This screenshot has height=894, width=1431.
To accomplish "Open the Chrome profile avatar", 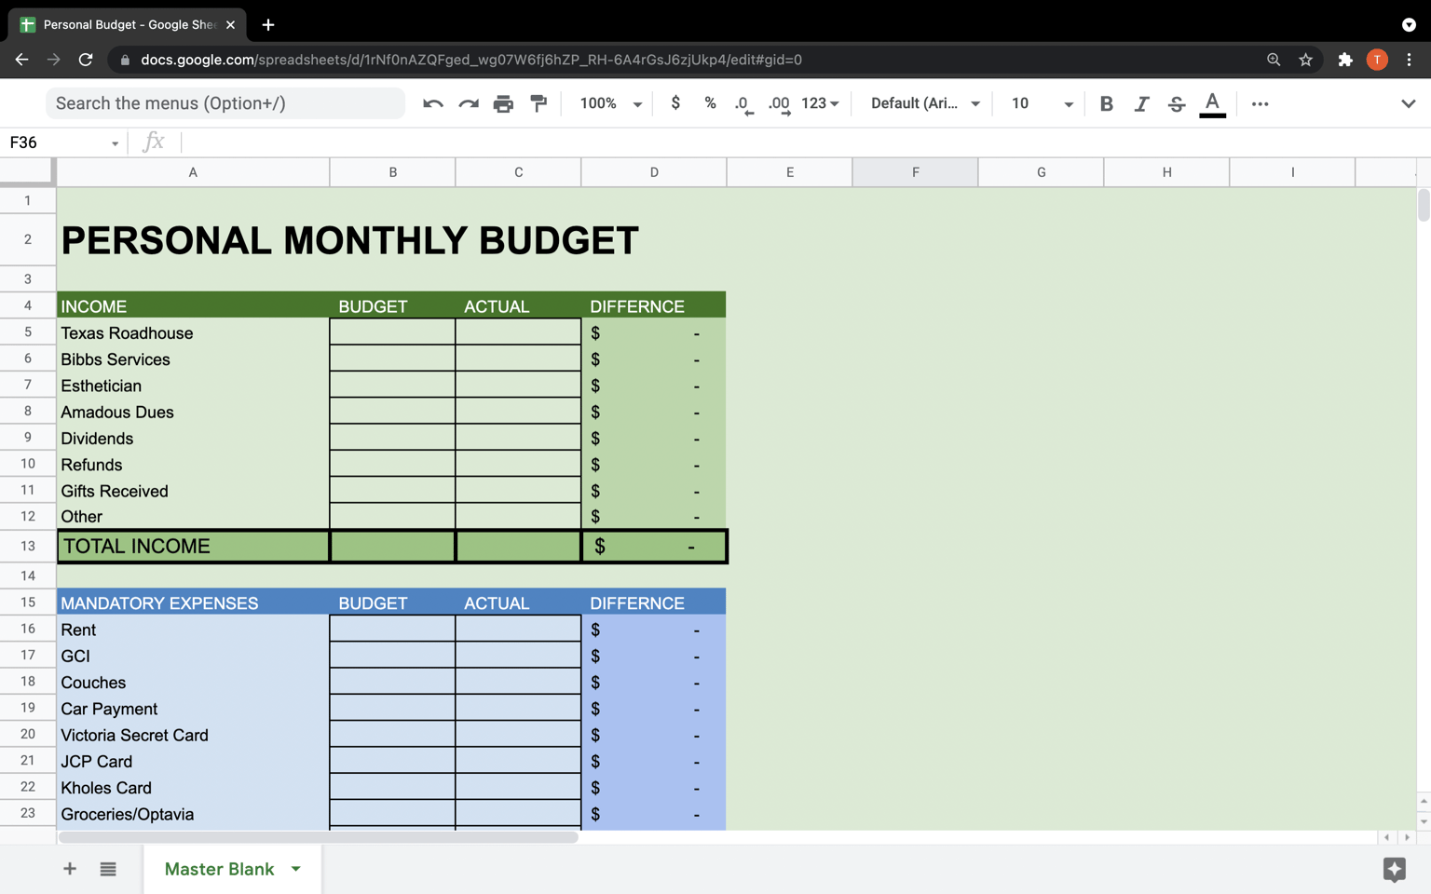I will click(1377, 60).
